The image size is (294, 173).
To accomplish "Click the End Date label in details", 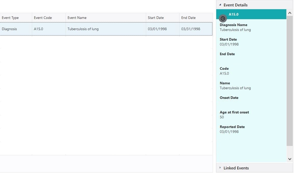I will 227,54.
